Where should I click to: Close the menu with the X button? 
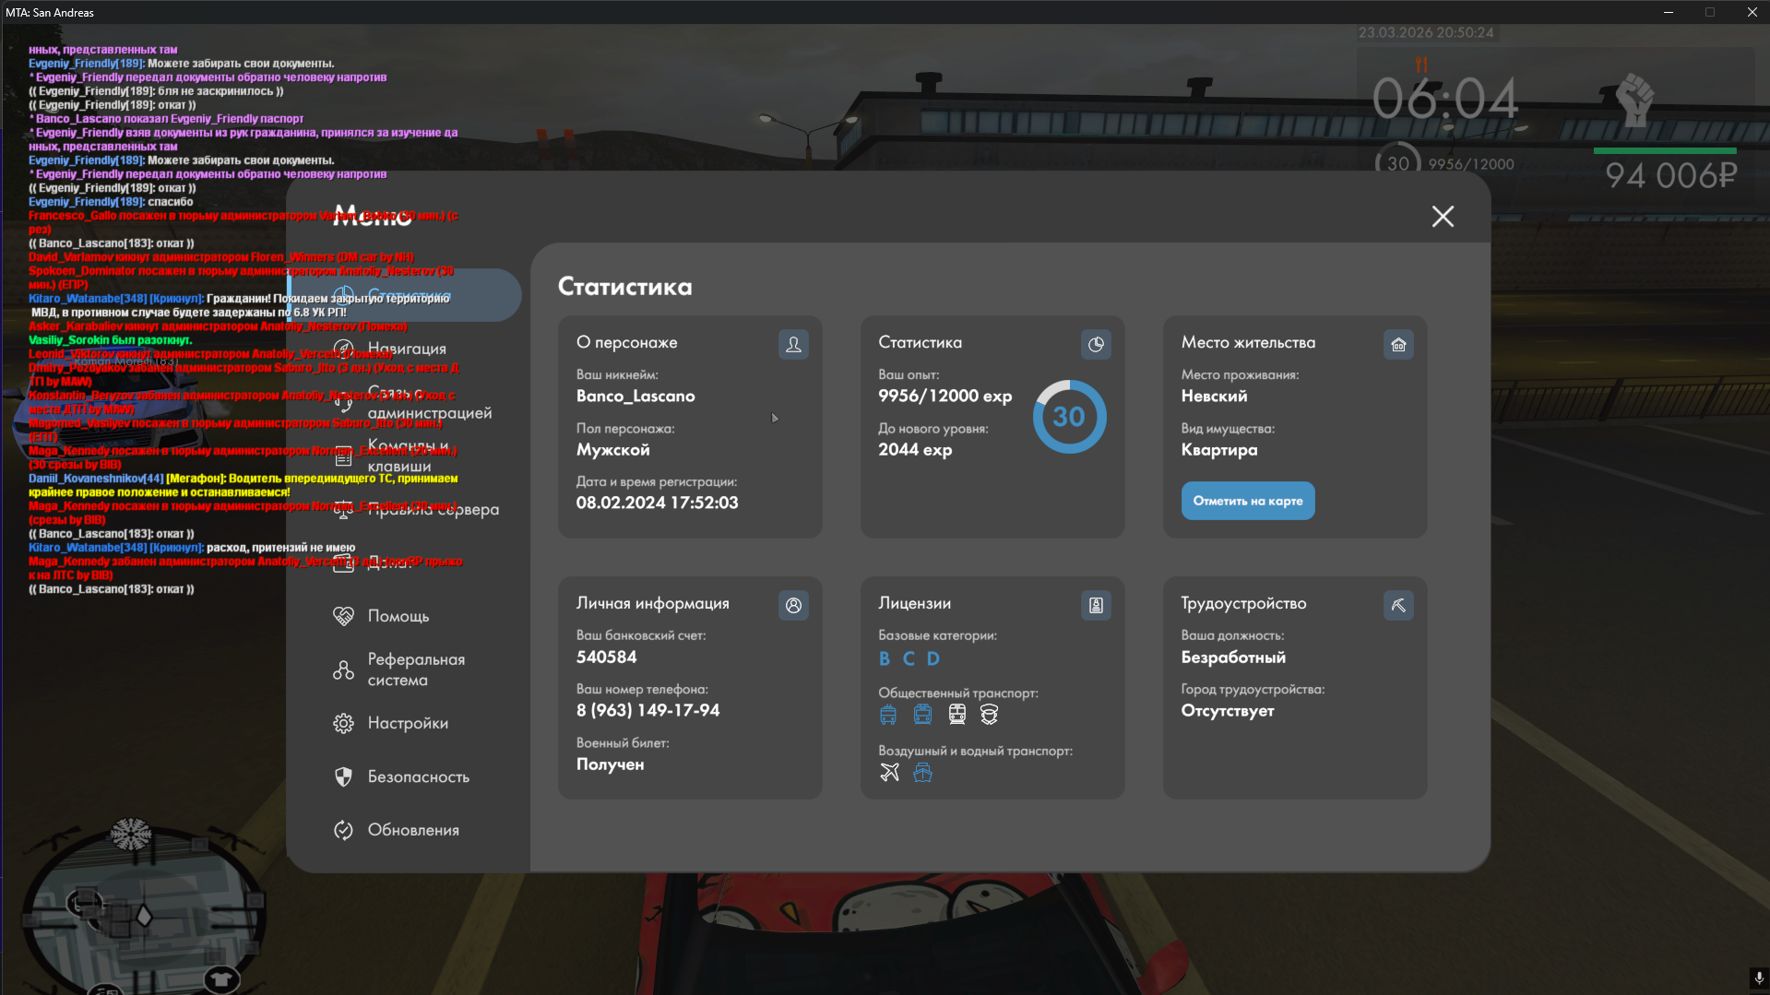tap(1443, 217)
